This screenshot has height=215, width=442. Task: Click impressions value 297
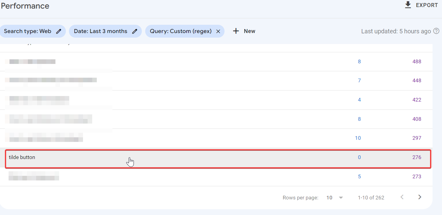[417, 138]
